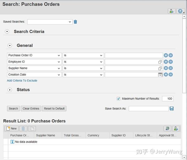Click the personalize icon in page header

pyautogui.click(x=171, y=11)
